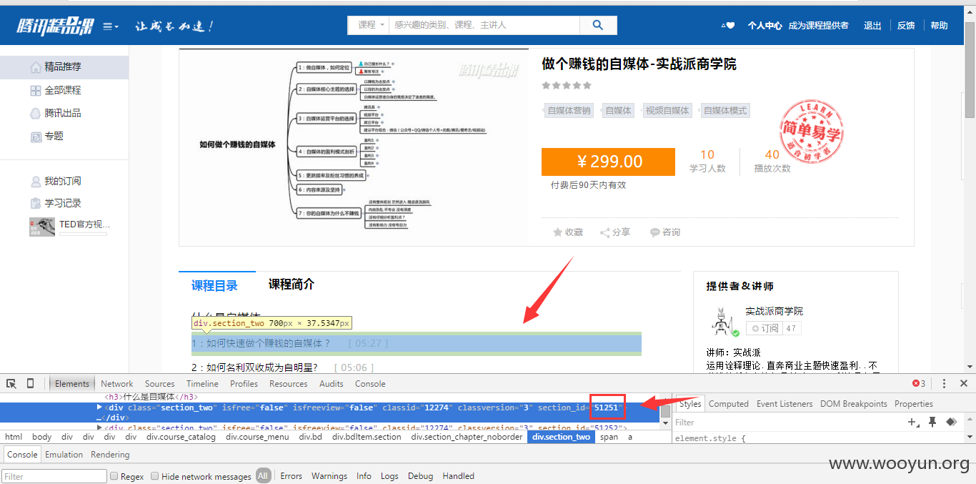
Task: Select the 腾讯出品 penguin icon in sidebar
Action: (36, 113)
